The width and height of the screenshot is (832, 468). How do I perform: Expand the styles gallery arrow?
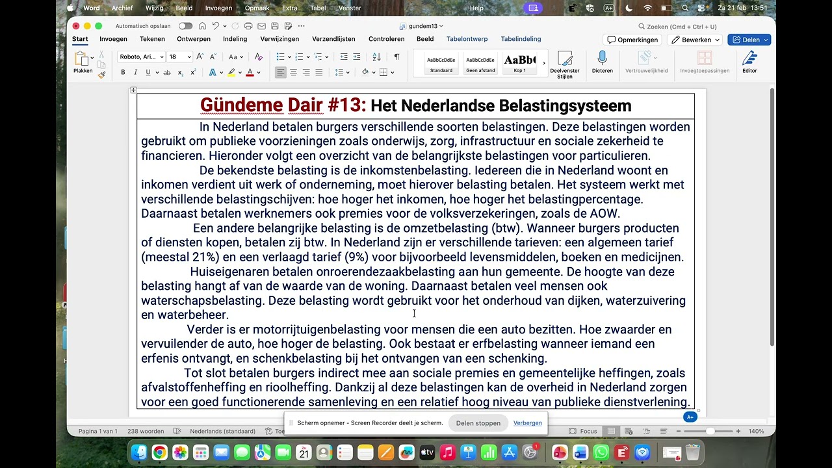[544, 63]
